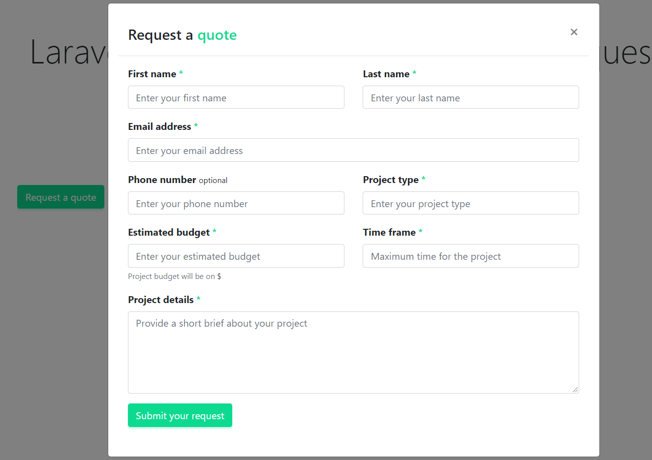Viewport: 652px width, 460px height.
Task: Click the last name input field
Action: pyautogui.click(x=470, y=97)
